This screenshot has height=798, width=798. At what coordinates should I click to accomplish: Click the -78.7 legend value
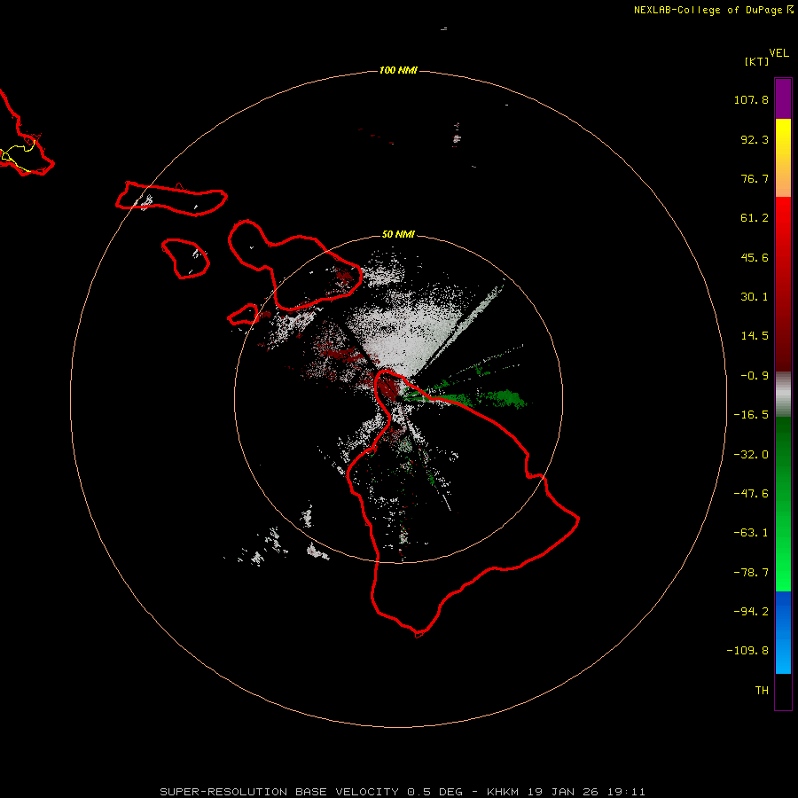751,573
